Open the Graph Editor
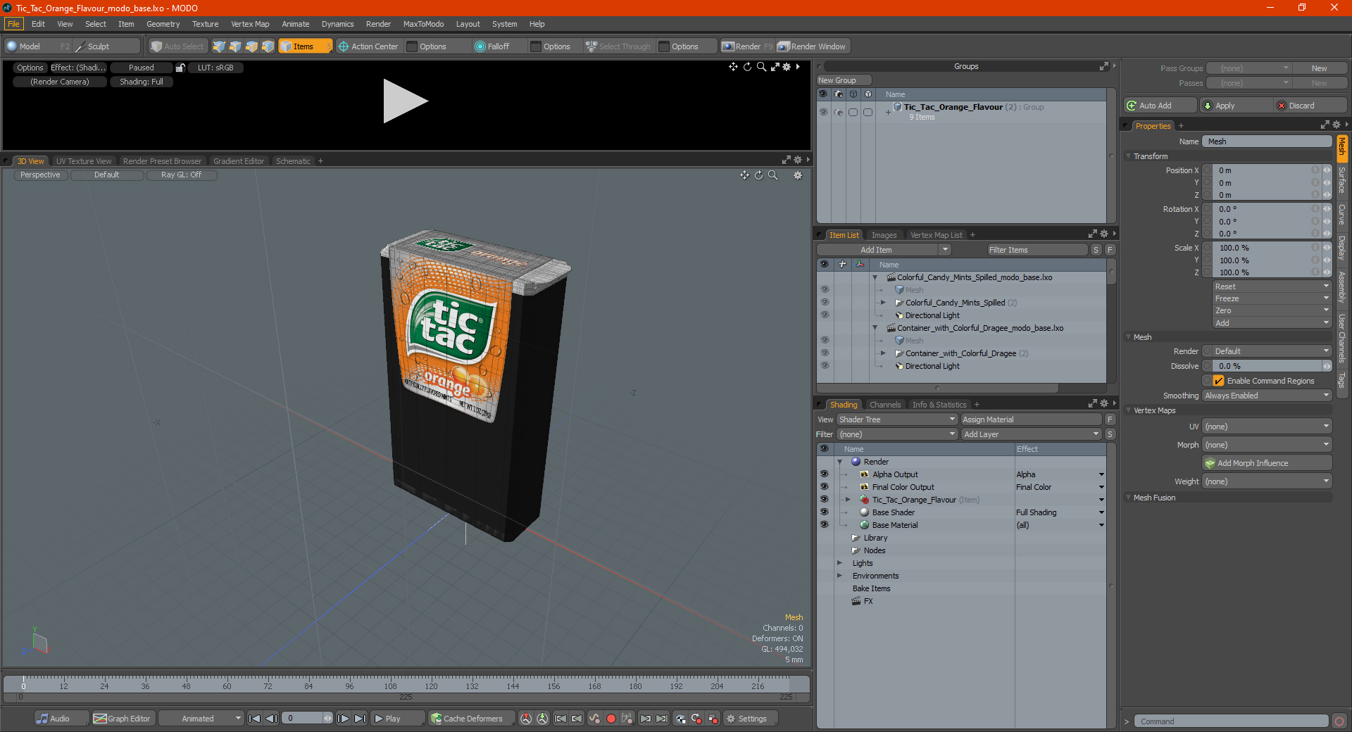1352x732 pixels. [x=123, y=719]
